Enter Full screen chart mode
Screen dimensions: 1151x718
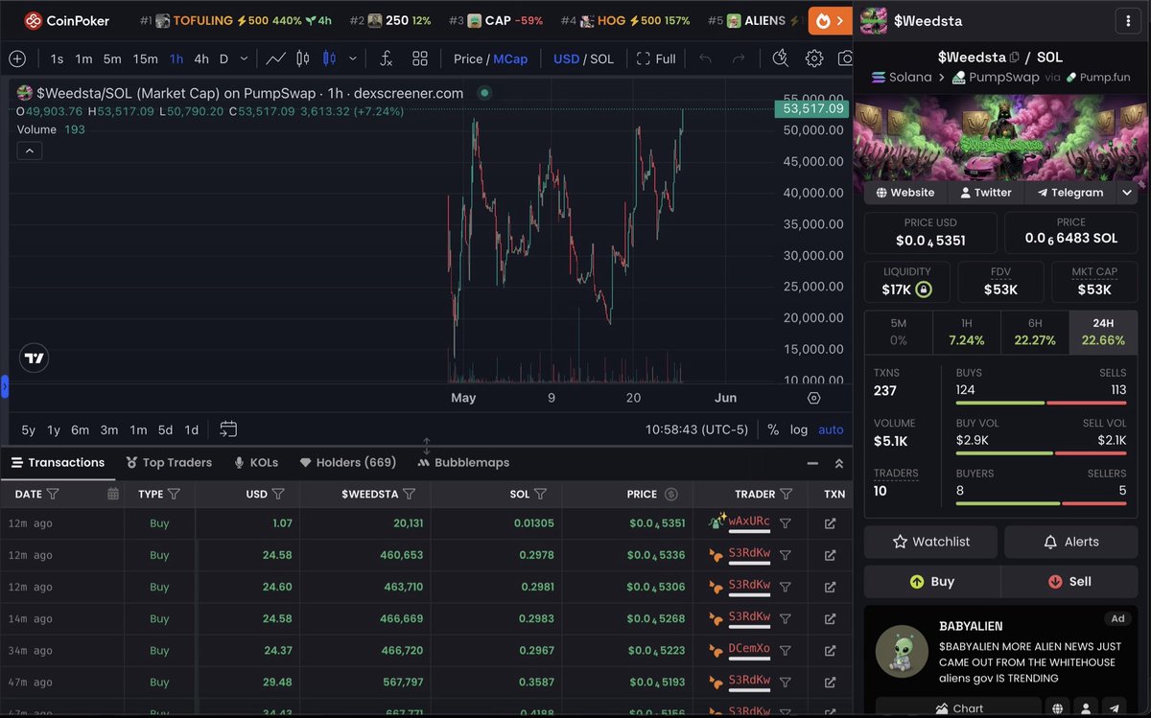(x=656, y=58)
